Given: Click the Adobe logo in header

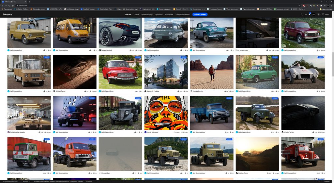Looking at the screenshot, I should (x=325, y=14).
